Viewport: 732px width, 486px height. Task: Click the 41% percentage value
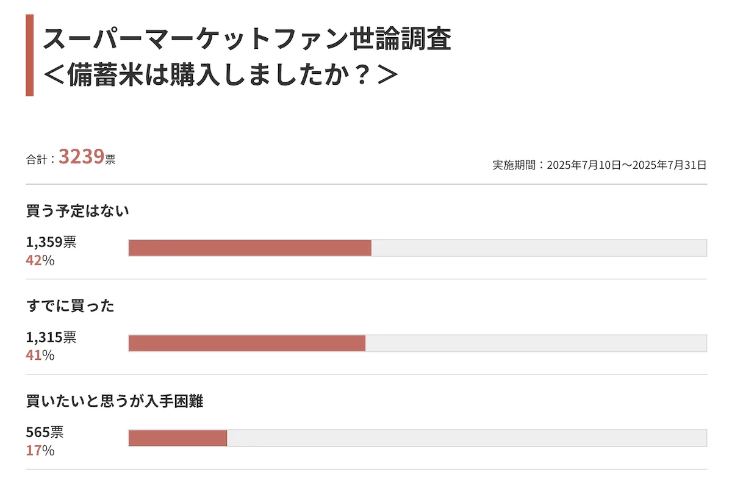(40, 355)
